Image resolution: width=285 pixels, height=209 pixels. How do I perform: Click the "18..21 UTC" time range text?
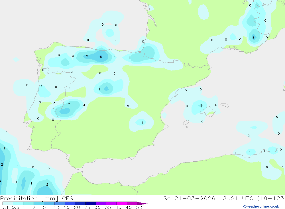click(237, 198)
